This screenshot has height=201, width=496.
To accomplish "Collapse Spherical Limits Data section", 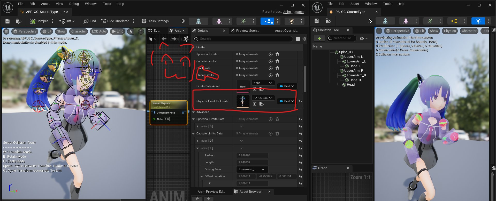I will [194, 119].
